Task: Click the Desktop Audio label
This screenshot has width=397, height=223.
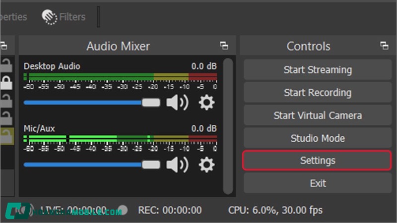Action: coord(52,66)
